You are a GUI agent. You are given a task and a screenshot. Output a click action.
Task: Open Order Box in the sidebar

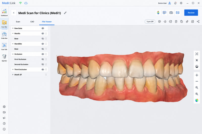pyautogui.click(x=4, y=35)
